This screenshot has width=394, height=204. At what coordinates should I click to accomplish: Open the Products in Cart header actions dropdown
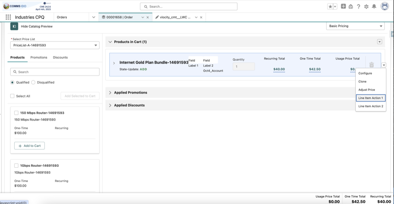[x=380, y=42]
